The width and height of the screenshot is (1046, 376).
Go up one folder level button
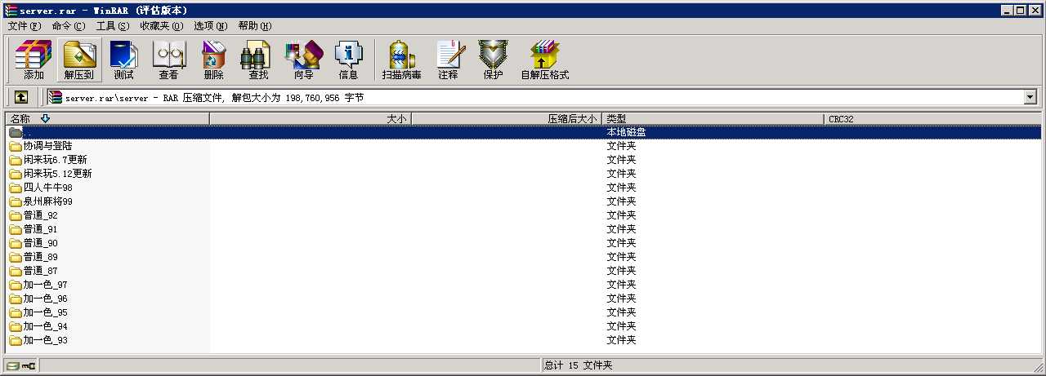click(x=21, y=97)
